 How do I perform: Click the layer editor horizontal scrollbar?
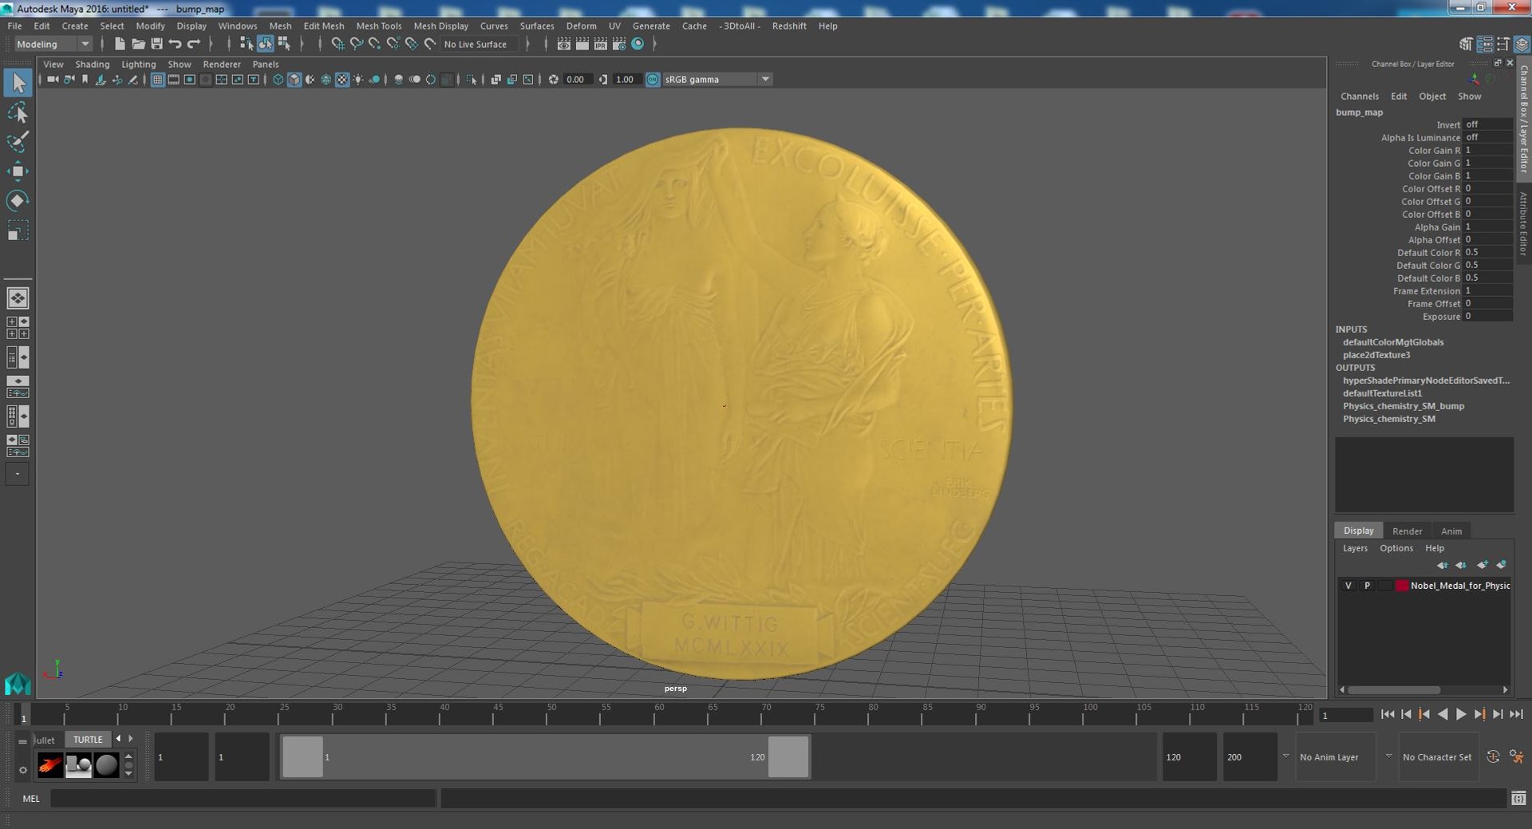click(x=1393, y=689)
